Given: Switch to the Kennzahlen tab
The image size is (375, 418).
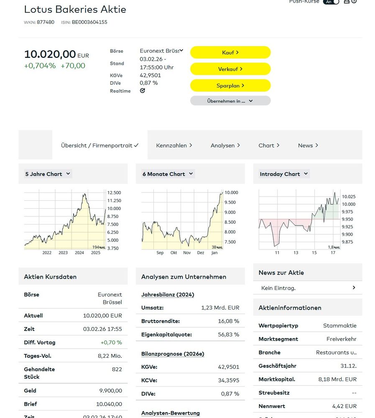Looking at the screenshot, I should click(174, 145).
